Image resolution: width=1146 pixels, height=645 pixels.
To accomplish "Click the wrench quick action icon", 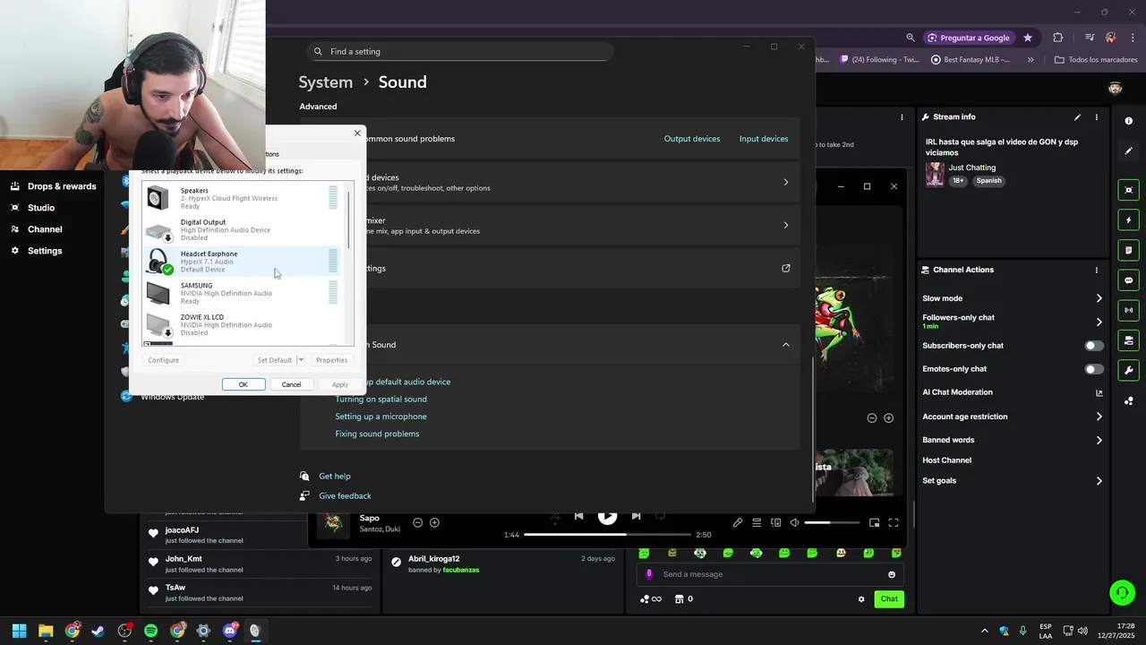I will [x=1128, y=370].
